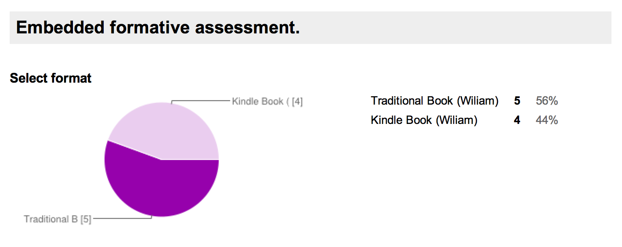Click the 56% percentage value
The height and width of the screenshot is (247, 622).
tap(547, 101)
